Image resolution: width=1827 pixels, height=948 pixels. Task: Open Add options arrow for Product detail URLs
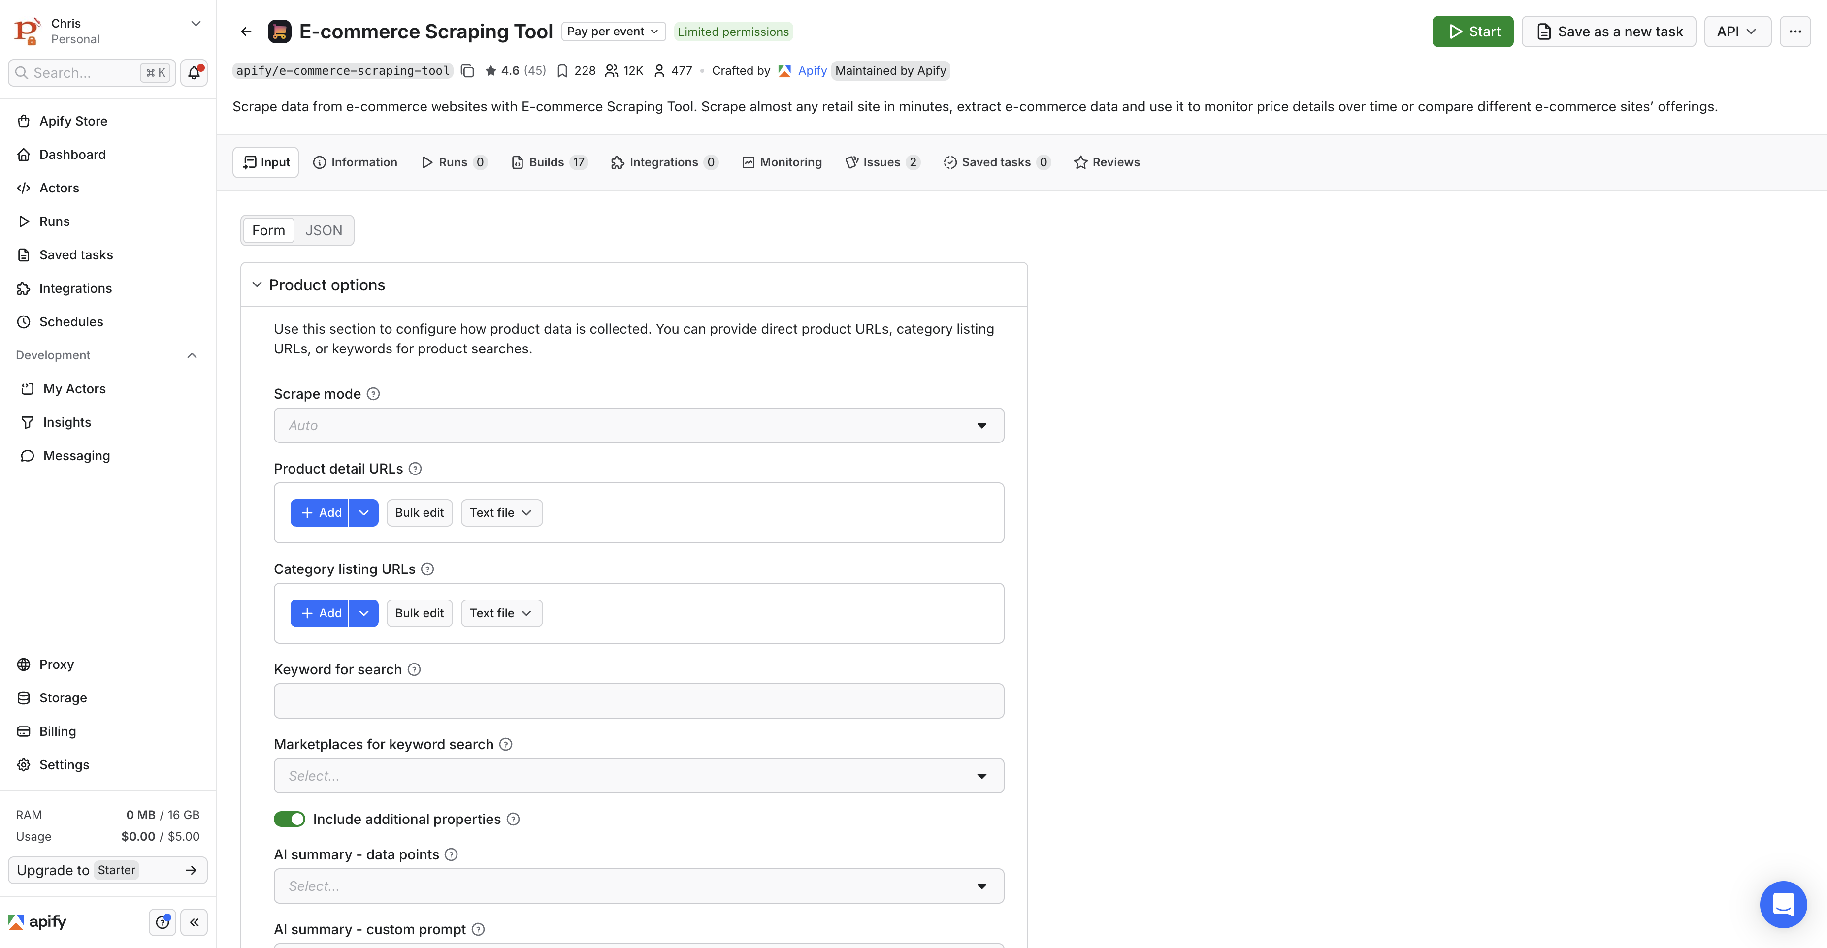(364, 513)
